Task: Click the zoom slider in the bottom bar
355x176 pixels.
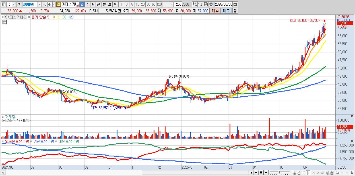Action: pyautogui.click(x=280, y=173)
